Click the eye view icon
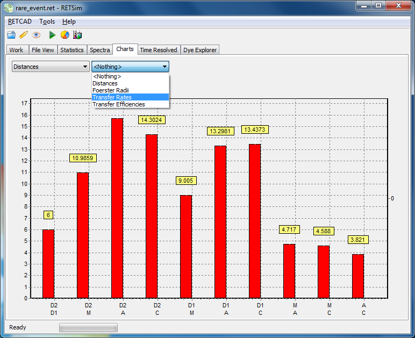 click(36, 35)
